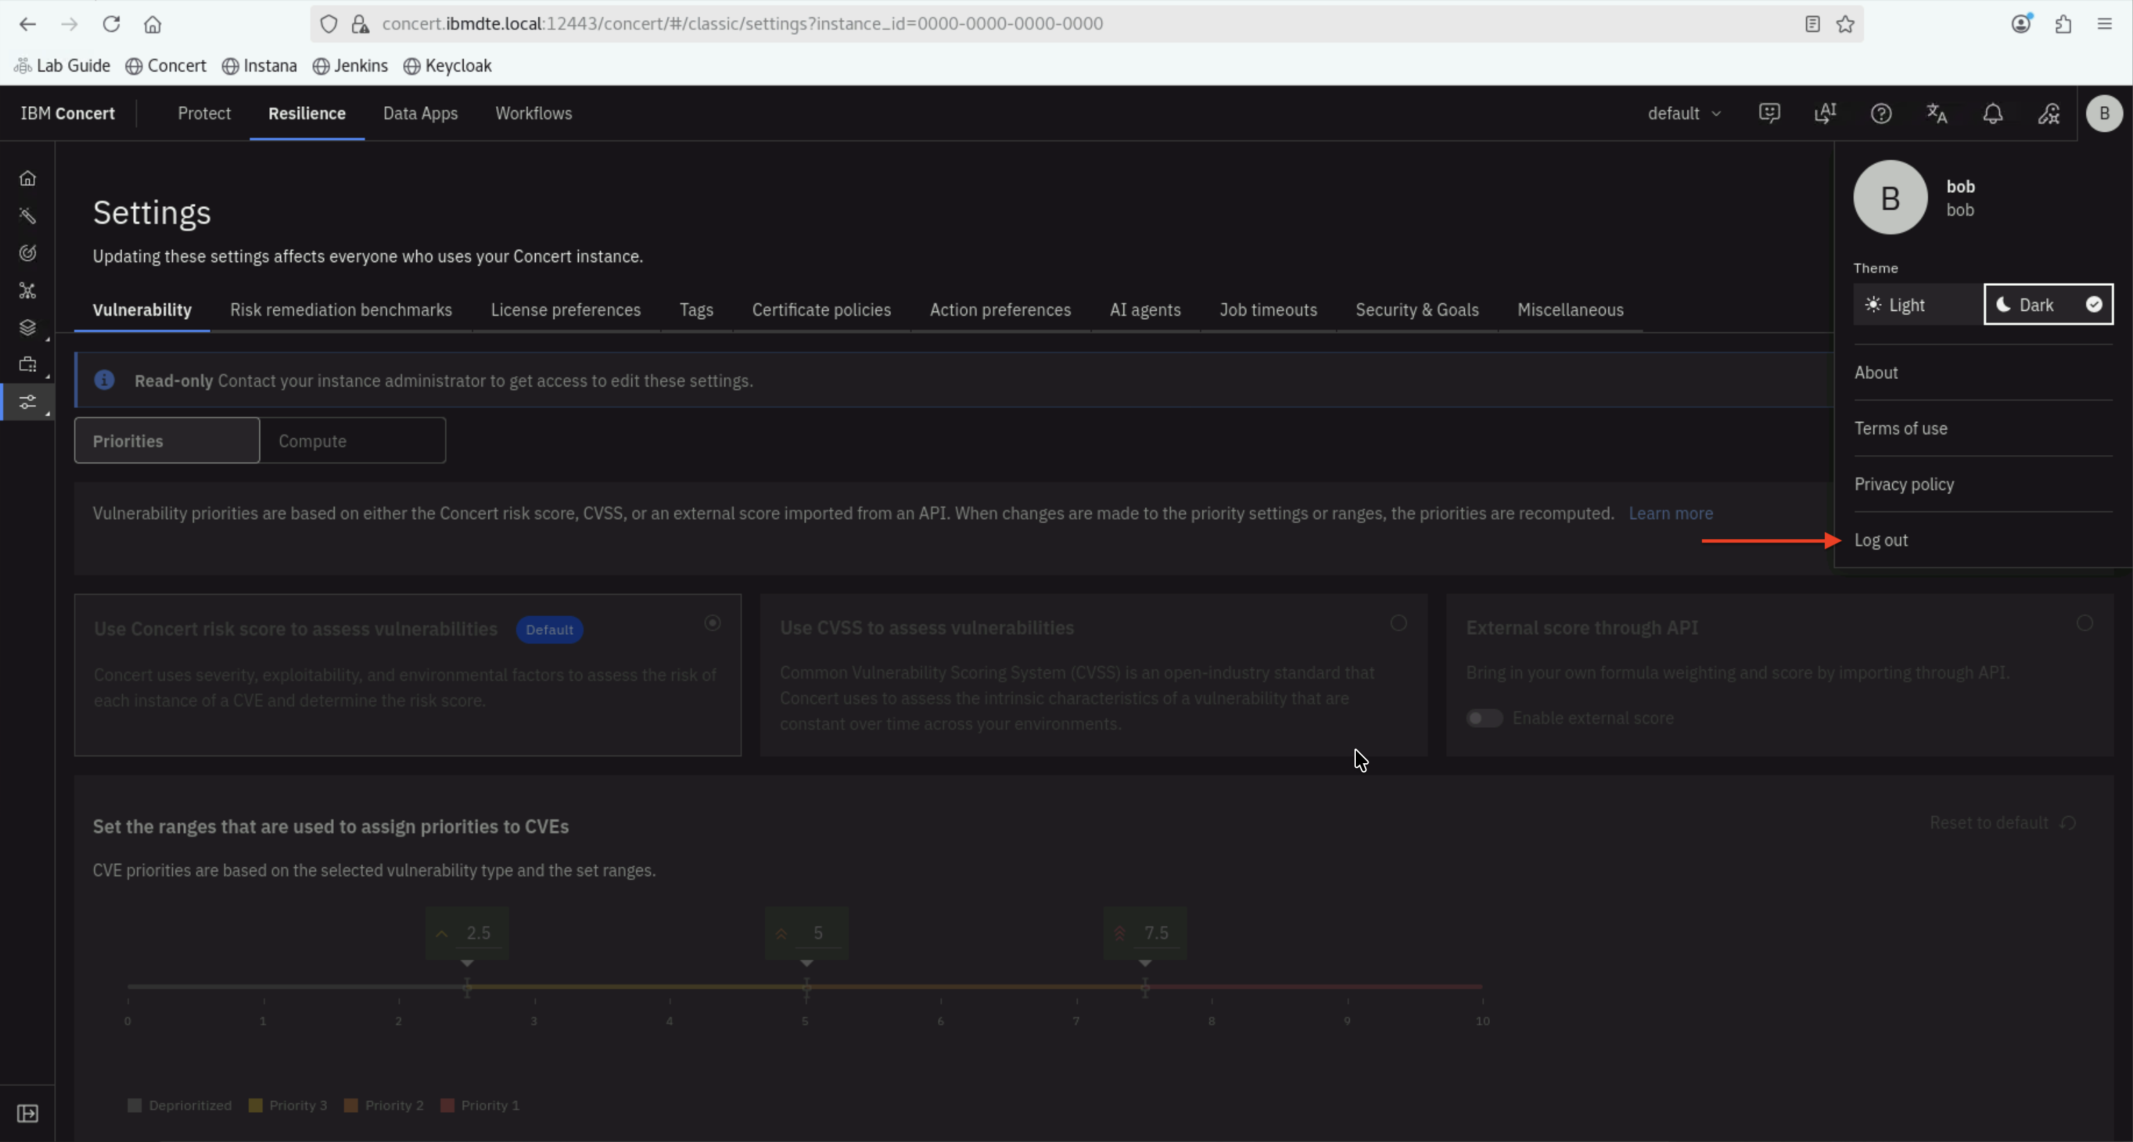Click the 7.5 range slider handle
2133x1142 pixels.
click(1144, 987)
